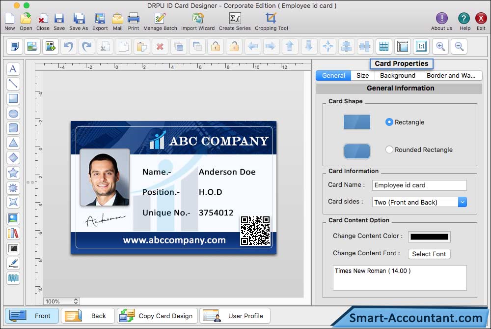Select the 3754012 unique number
Screen dimensions: 491x329
(x=216, y=212)
